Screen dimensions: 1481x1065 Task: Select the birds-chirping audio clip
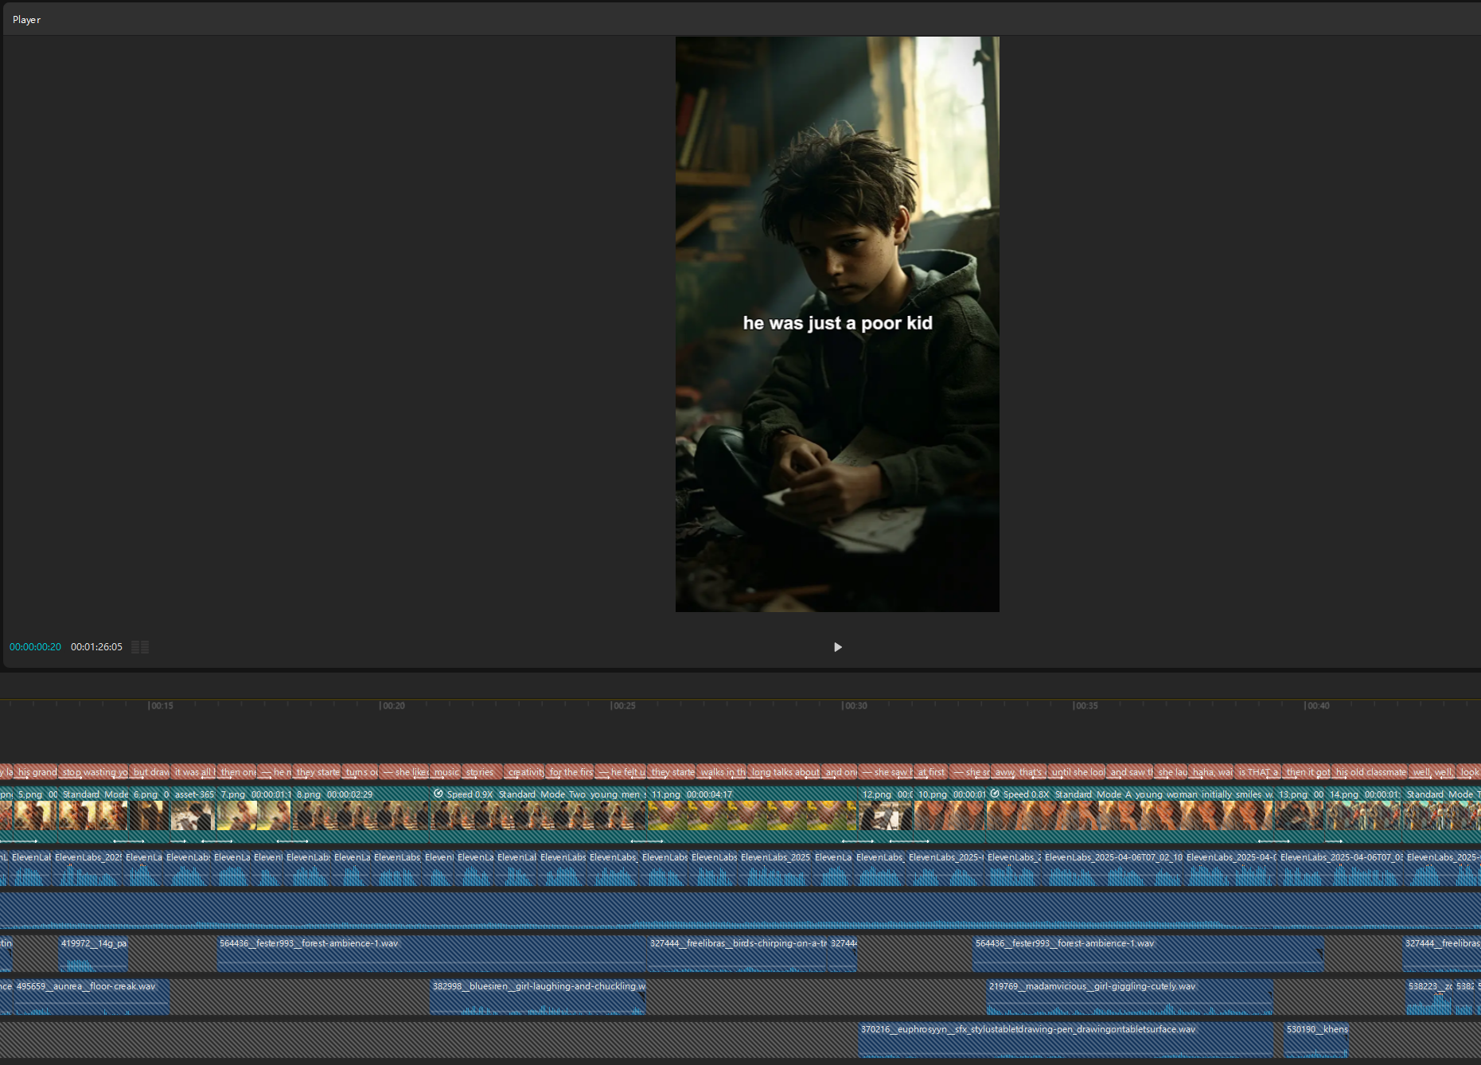(x=738, y=954)
